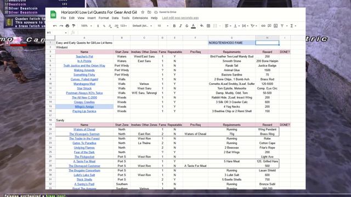Open the text color picker
This screenshot has width=351, height=197.
194,26
